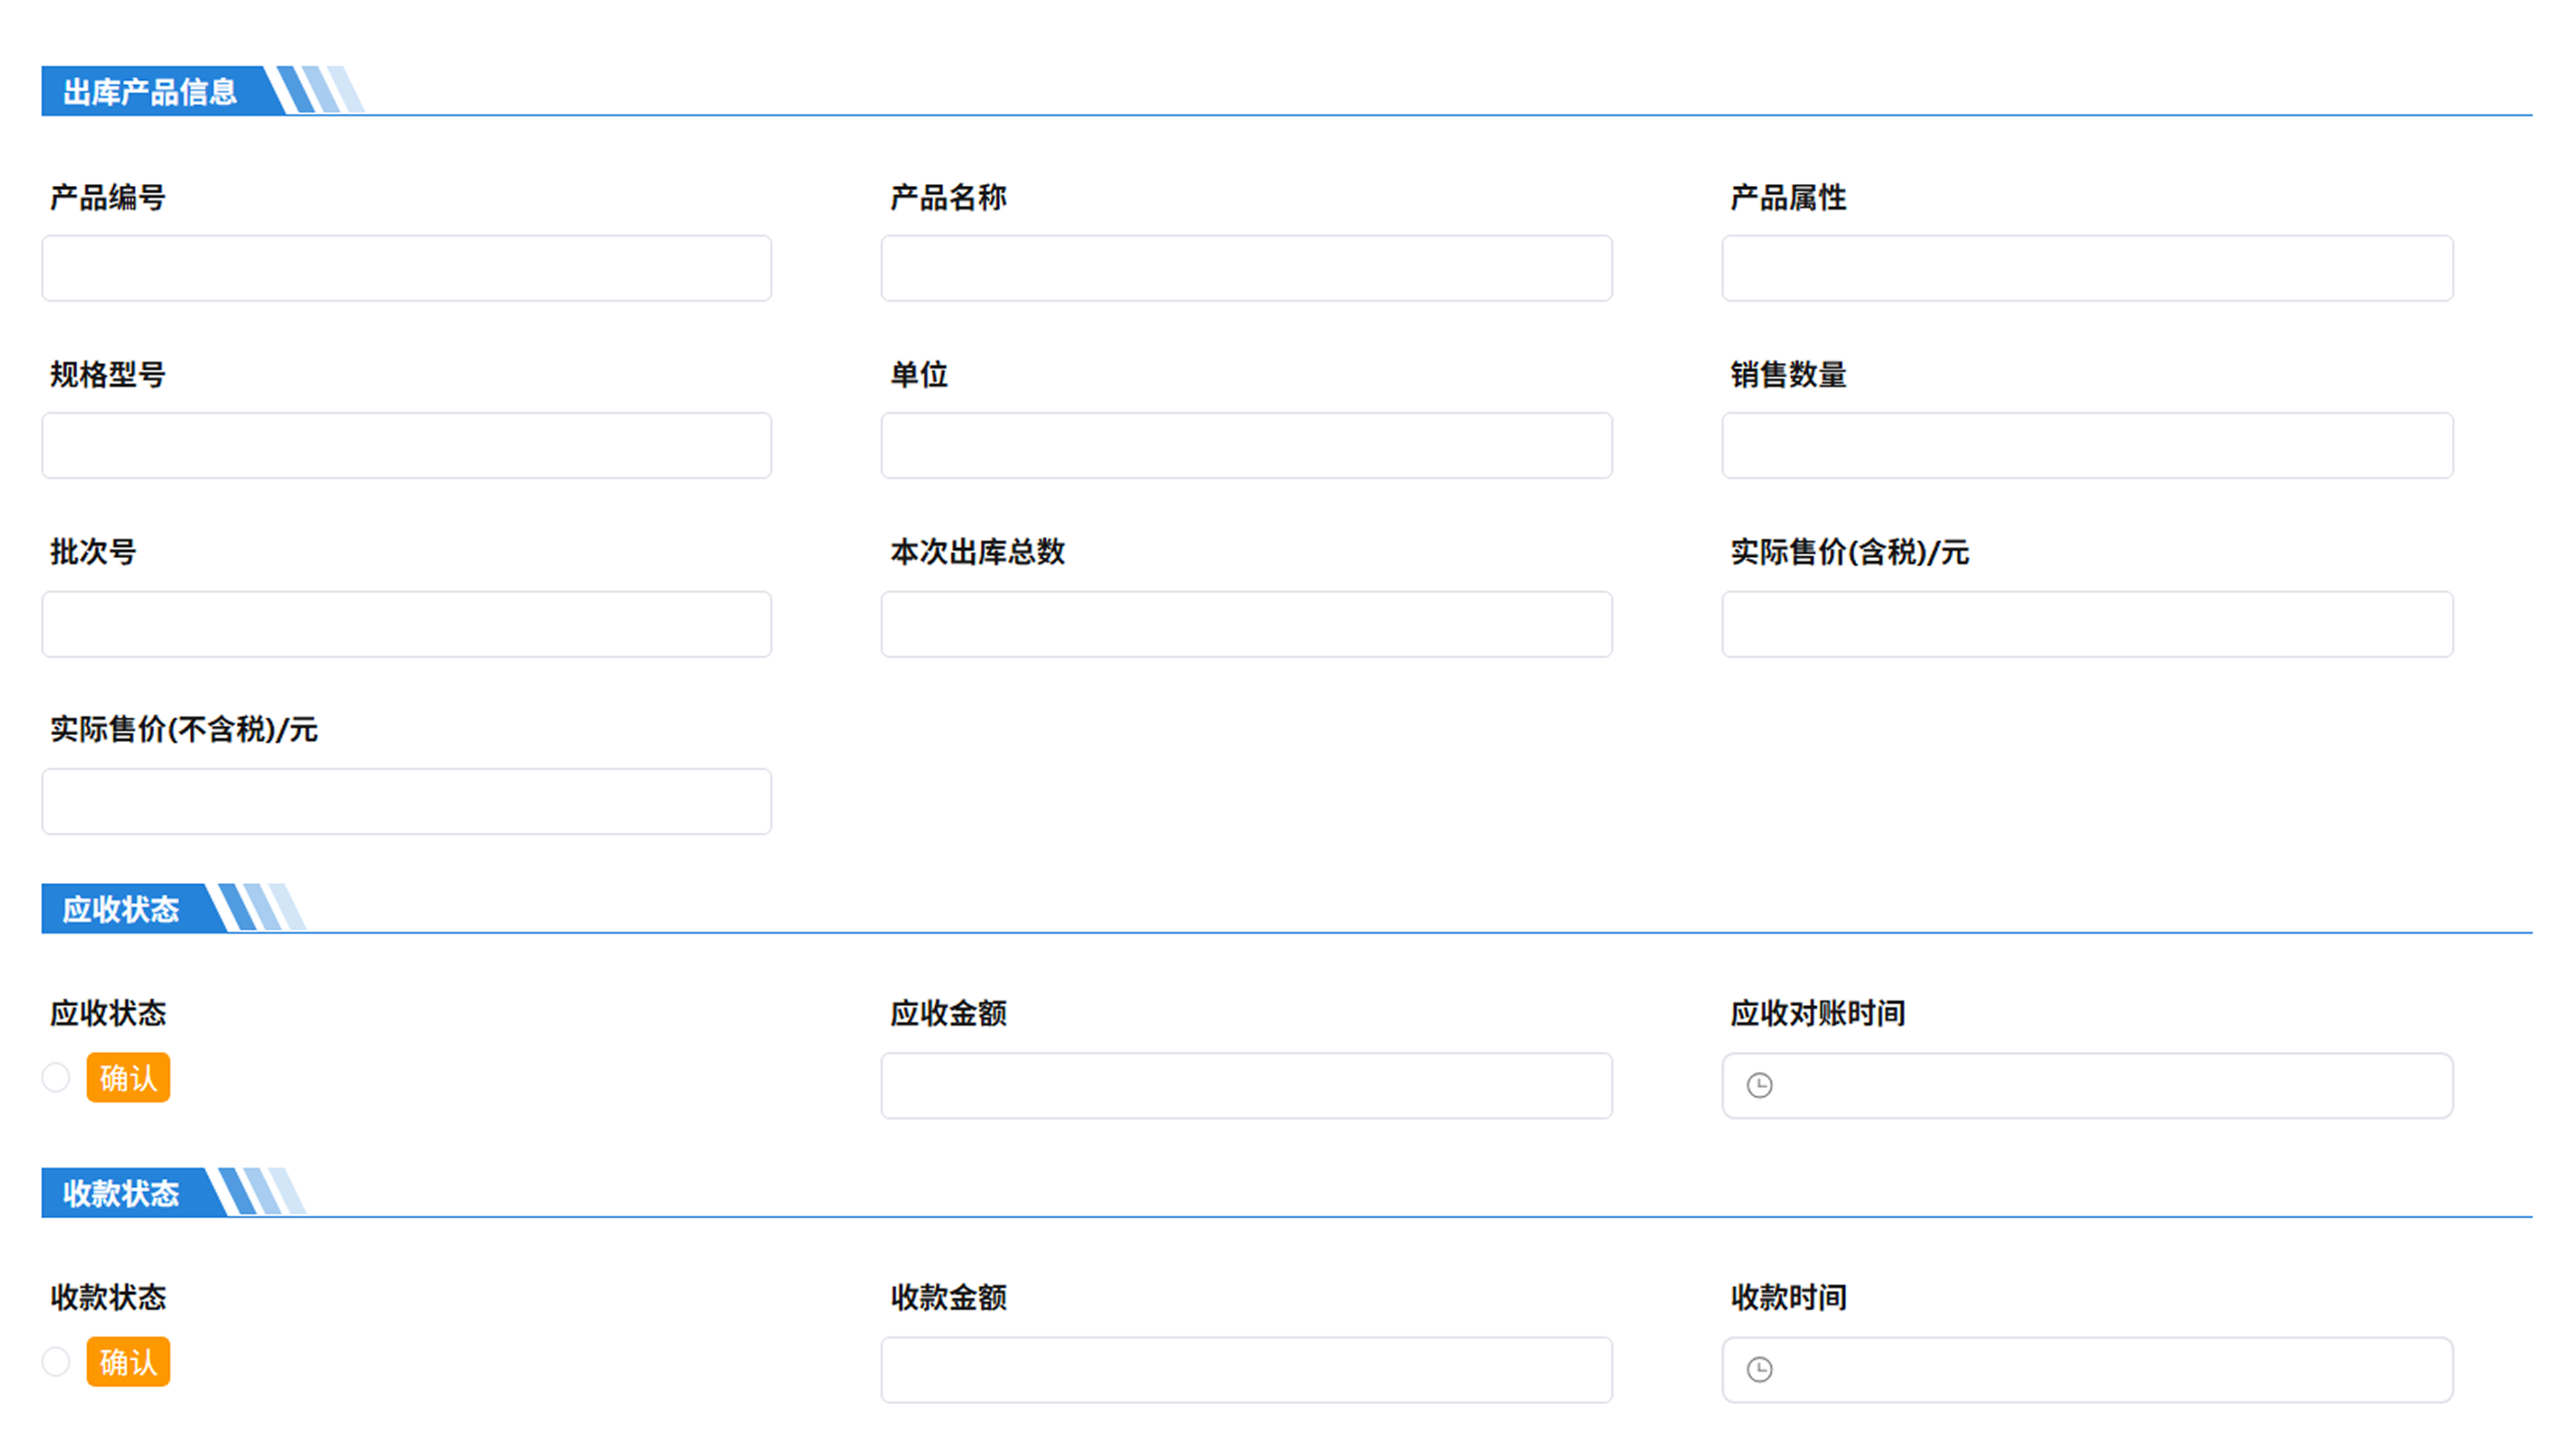Click the 应收对账时间 label
Screen dimensions: 2576x1449
[1817, 1013]
